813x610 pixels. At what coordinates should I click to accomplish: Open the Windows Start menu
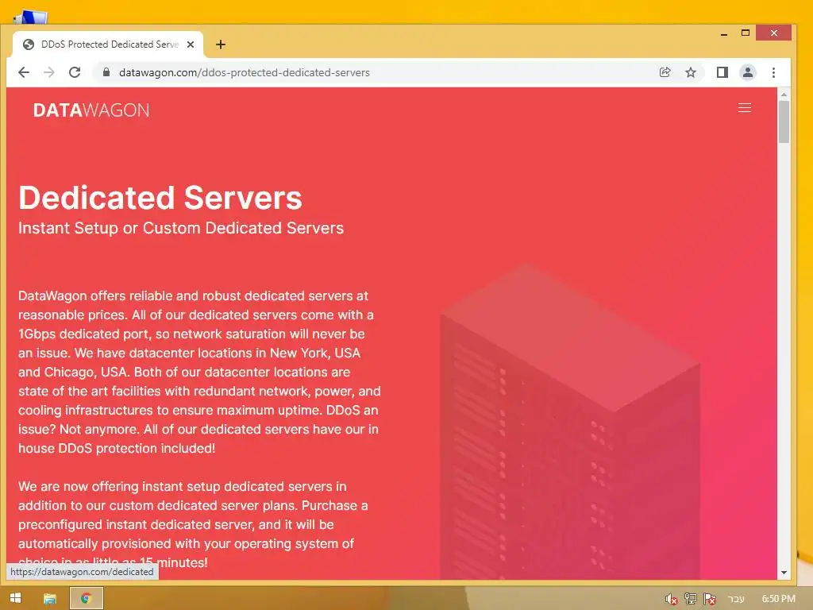tap(16, 598)
